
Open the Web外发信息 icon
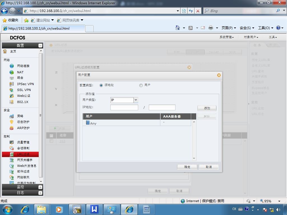point(12,166)
